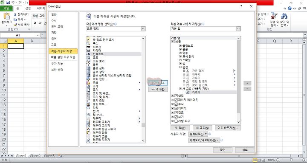The width and height of the screenshot is (307, 163).
Task: Click the ribbon tree vertical scrollbar thumb
Action: click(x=238, y=77)
